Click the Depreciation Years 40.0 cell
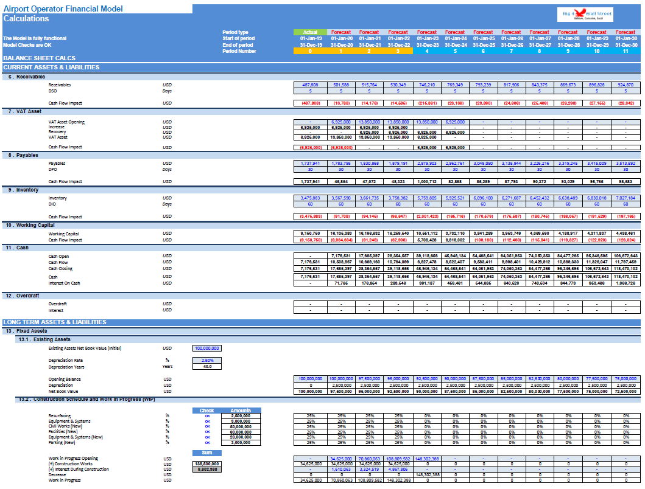Screen dimensions: 645x489 (207, 367)
